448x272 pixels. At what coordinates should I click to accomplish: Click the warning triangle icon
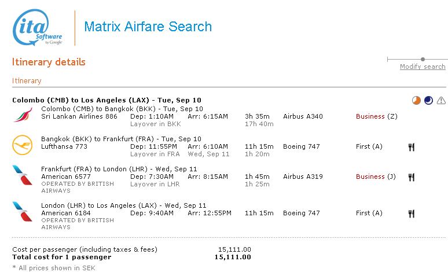coord(441,101)
